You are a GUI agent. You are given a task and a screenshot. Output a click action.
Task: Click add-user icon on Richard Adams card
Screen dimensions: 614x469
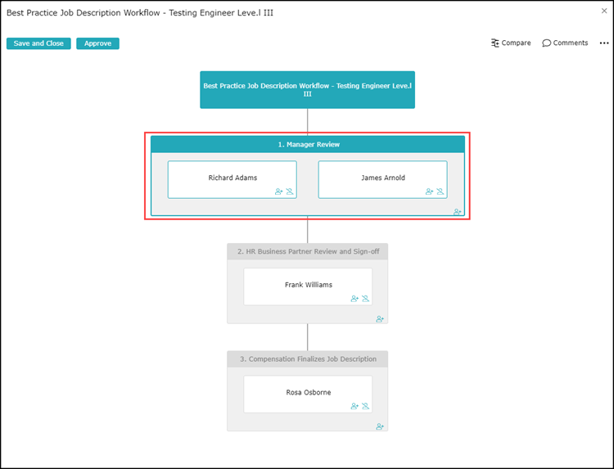[279, 192]
